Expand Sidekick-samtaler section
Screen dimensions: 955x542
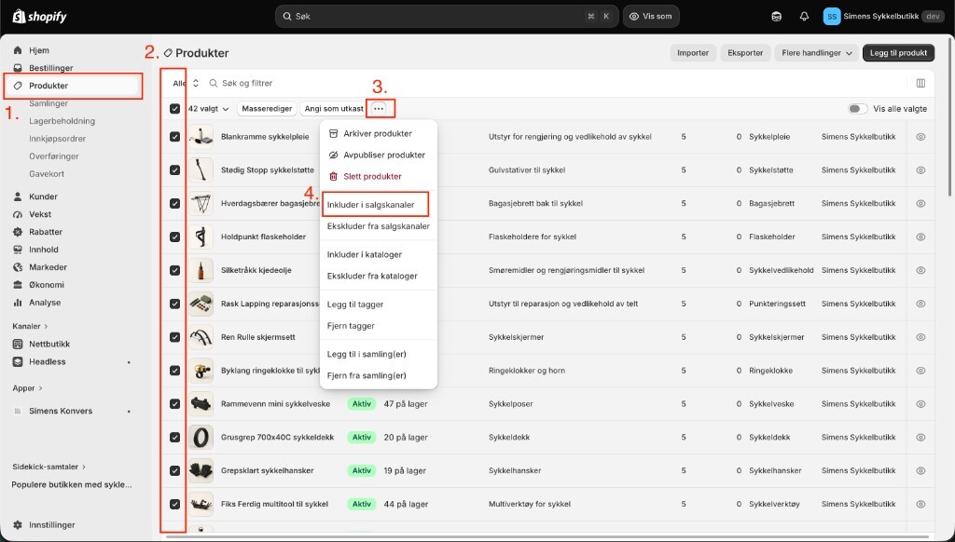click(x=48, y=467)
